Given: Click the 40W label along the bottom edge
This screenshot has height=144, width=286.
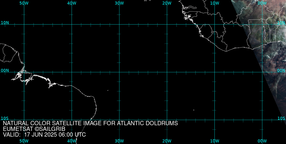Looking at the screenshot, I should [x=72, y=141].
